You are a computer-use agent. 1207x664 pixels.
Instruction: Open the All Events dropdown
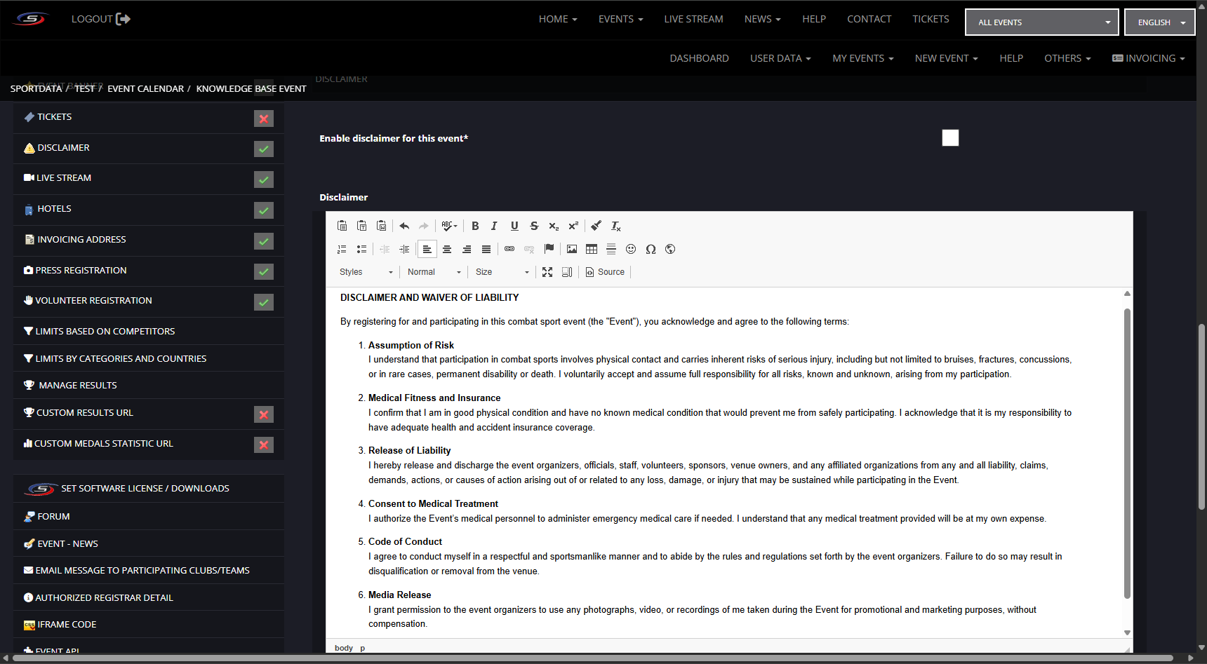coord(1042,22)
